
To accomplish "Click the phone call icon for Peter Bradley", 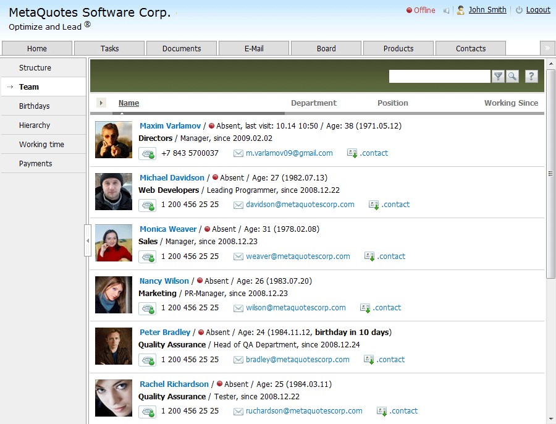I will point(147,360).
